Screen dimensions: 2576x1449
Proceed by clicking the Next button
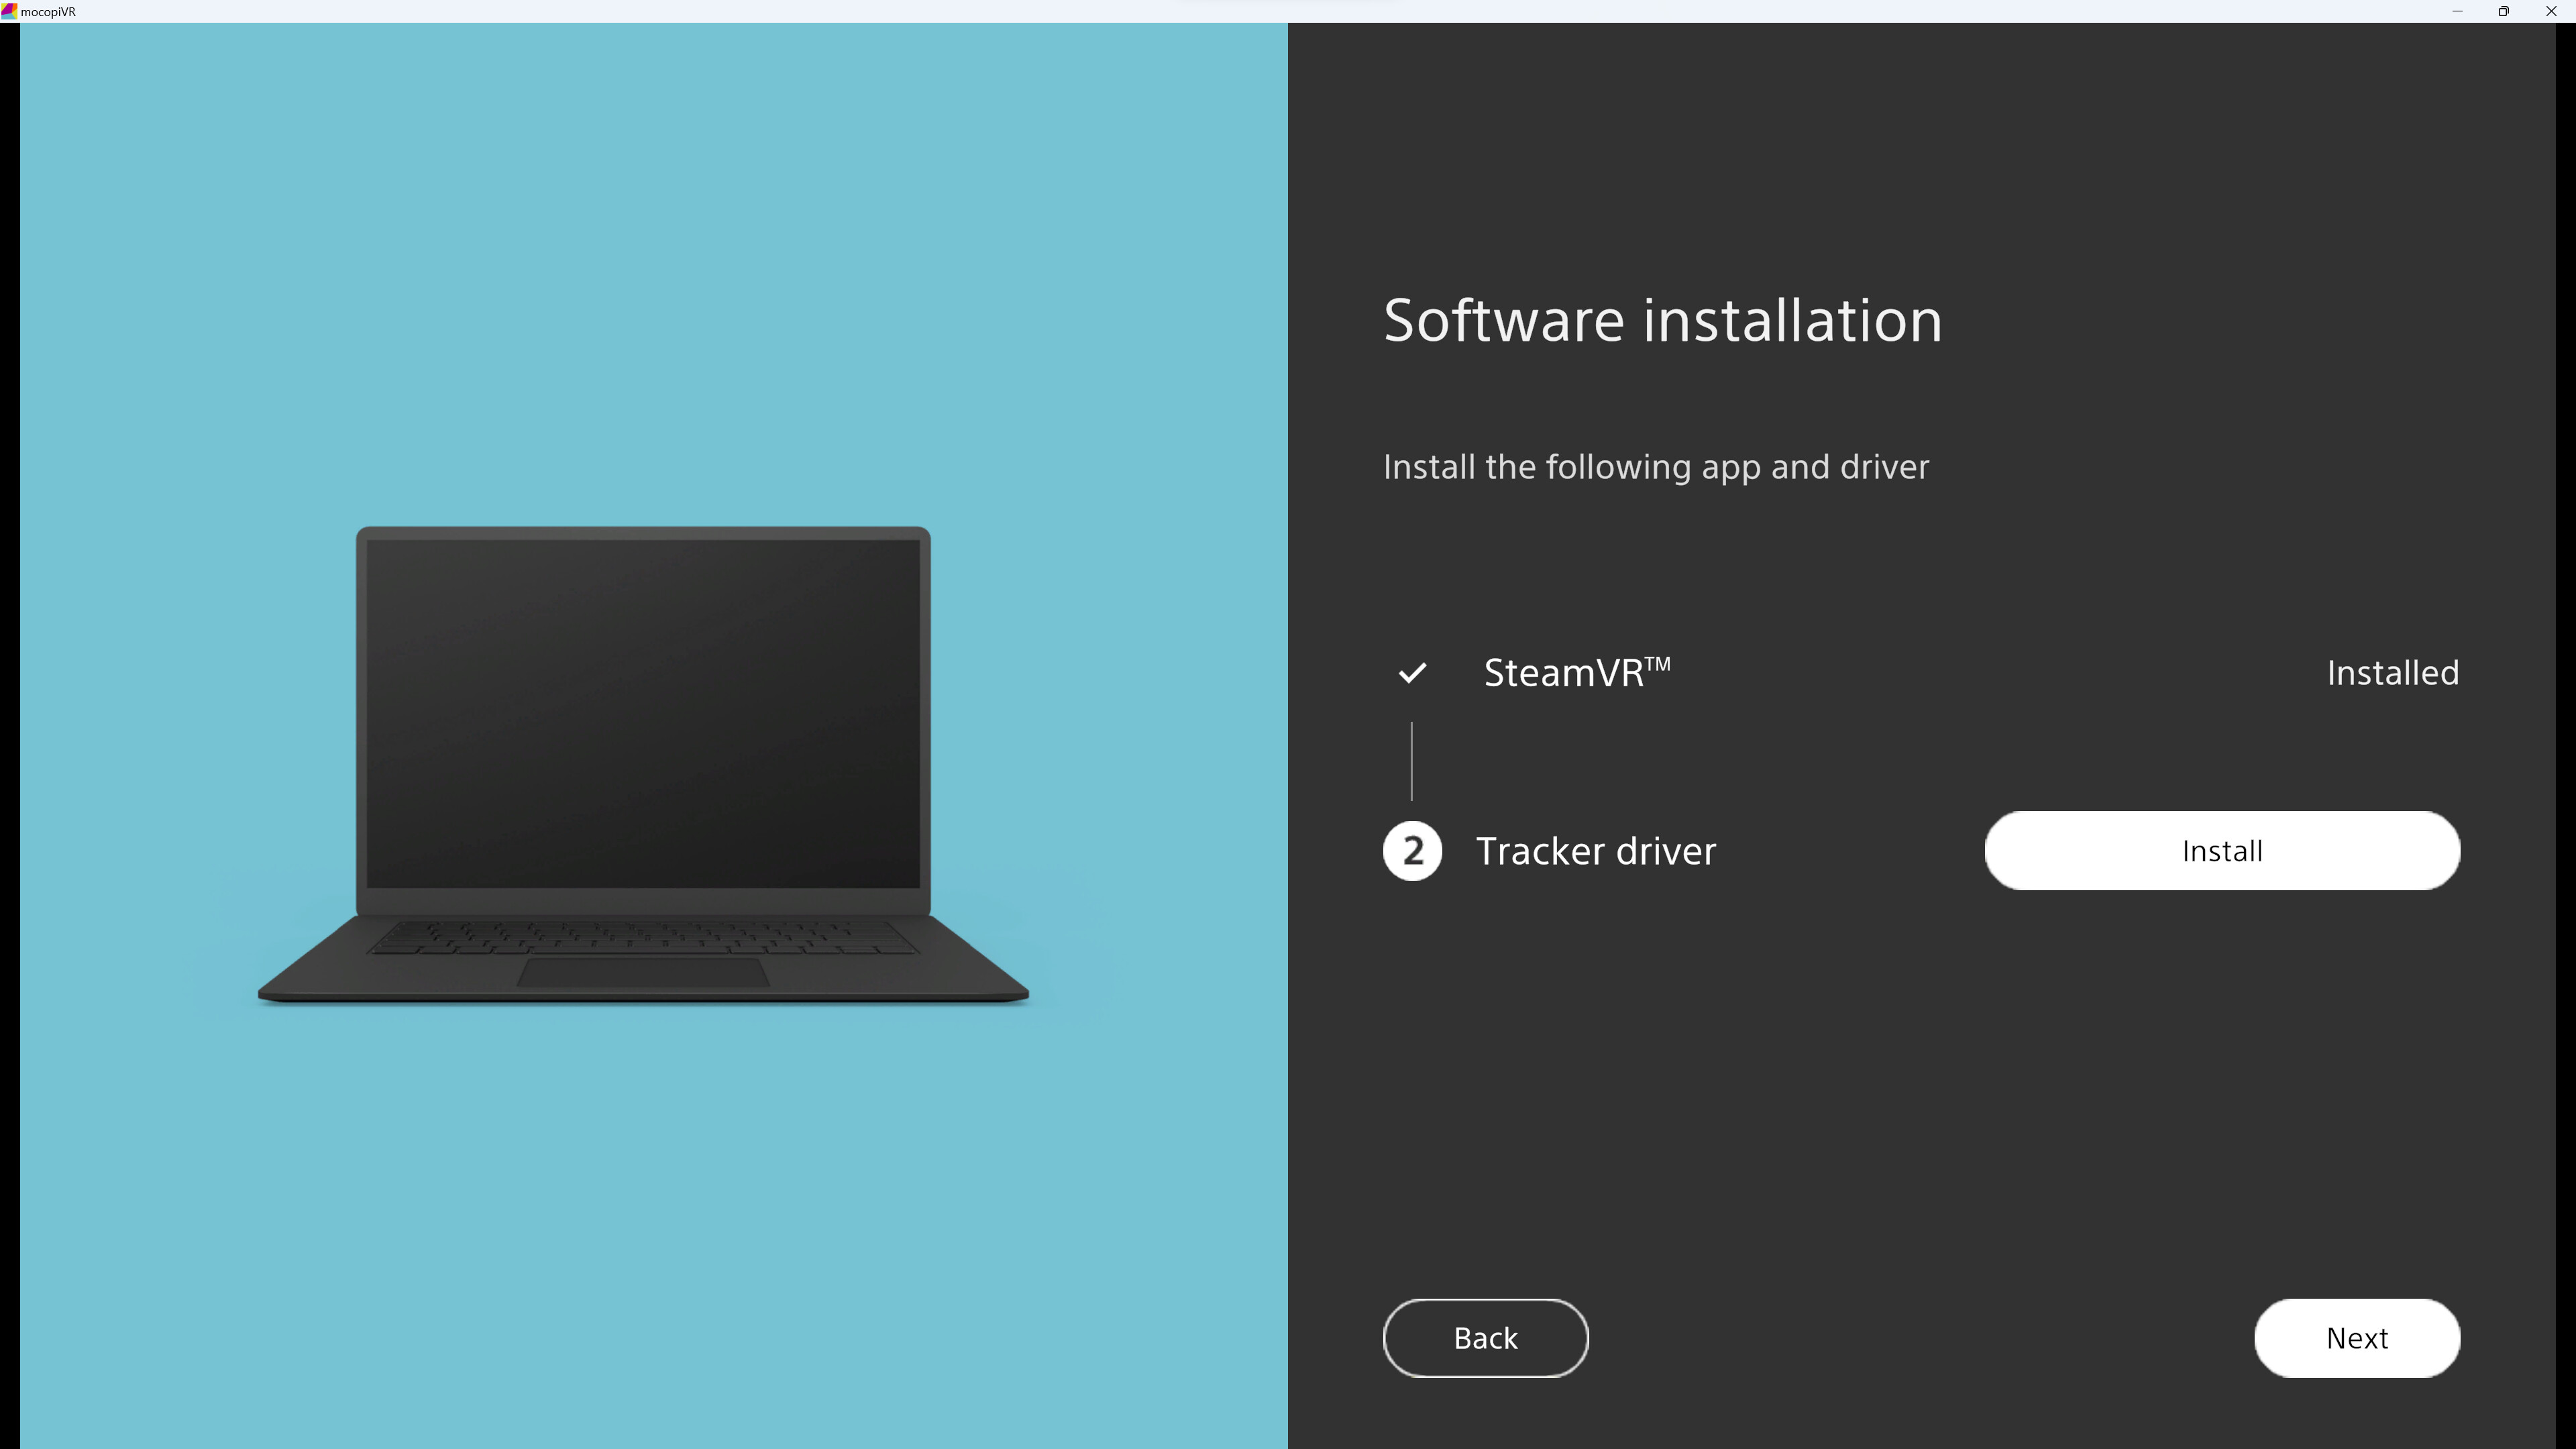(x=2357, y=1338)
